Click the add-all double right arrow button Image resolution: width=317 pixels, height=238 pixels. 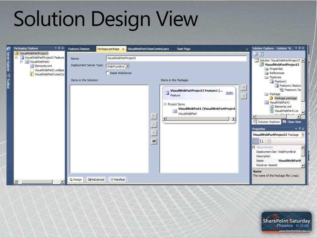pyautogui.click(x=154, y=116)
